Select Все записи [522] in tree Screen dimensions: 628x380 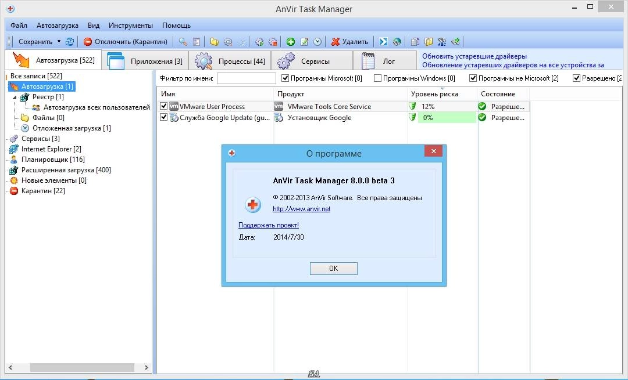point(36,76)
